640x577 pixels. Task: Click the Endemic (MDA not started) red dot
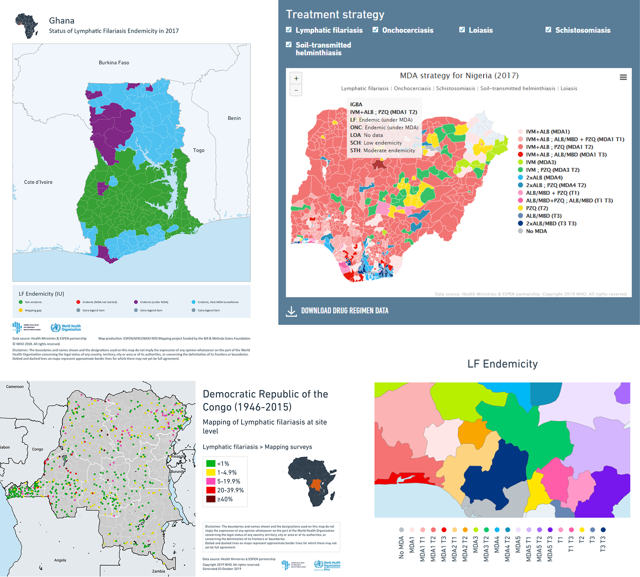tap(78, 302)
